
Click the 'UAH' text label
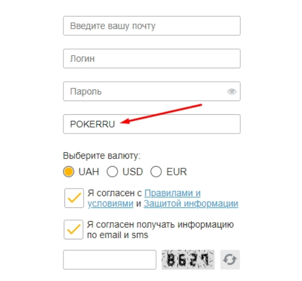pos(89,171)
